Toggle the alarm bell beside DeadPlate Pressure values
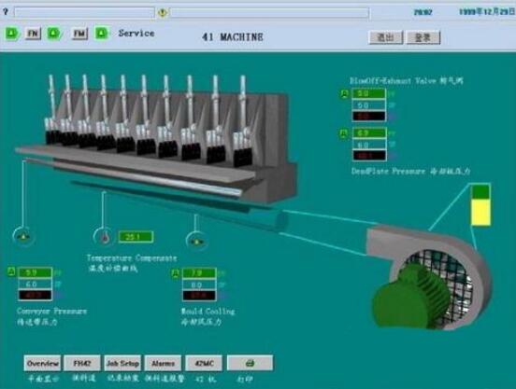Viewport: 516px width, 389px height. pyautogui.click(x=344, y=133)
